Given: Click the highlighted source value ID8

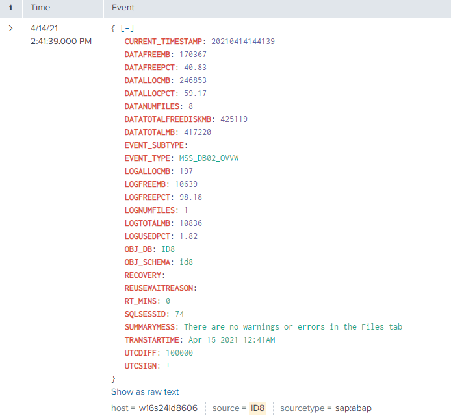Looking at the screenshot, I should [258, 408].
